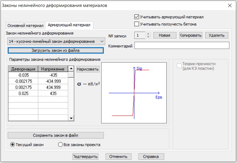Delete record using 'Удалить' button
Screen dimensions: 237x163
pos(217,35)
